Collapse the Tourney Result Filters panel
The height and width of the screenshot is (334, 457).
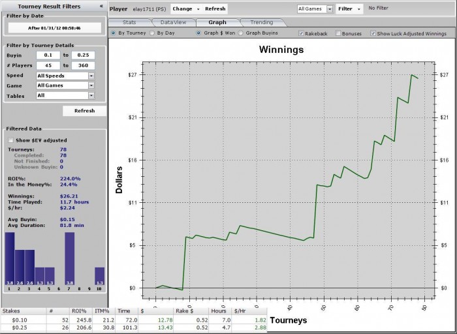pos(101,6)
